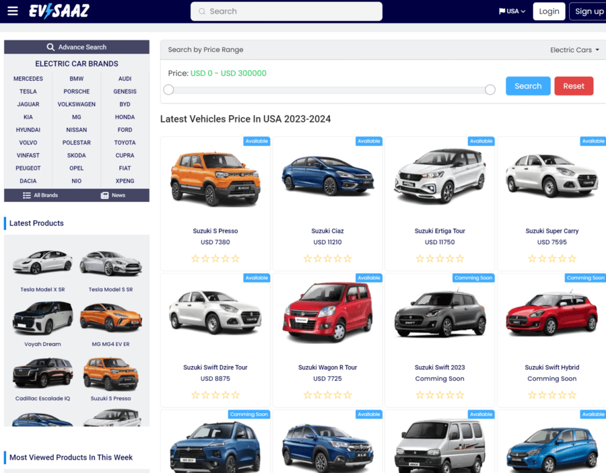Click Available badge on Suzuki S Presso card
The width and height of the screenshot is (606, 473).
pyautogui.click(x=257, y=141)
